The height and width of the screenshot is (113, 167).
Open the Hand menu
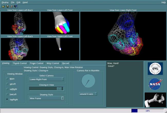(x=25, y=2)
